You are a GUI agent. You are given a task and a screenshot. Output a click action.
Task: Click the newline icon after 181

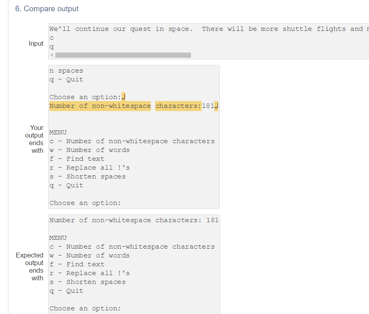pyautogui.click(x=215, y=105)
